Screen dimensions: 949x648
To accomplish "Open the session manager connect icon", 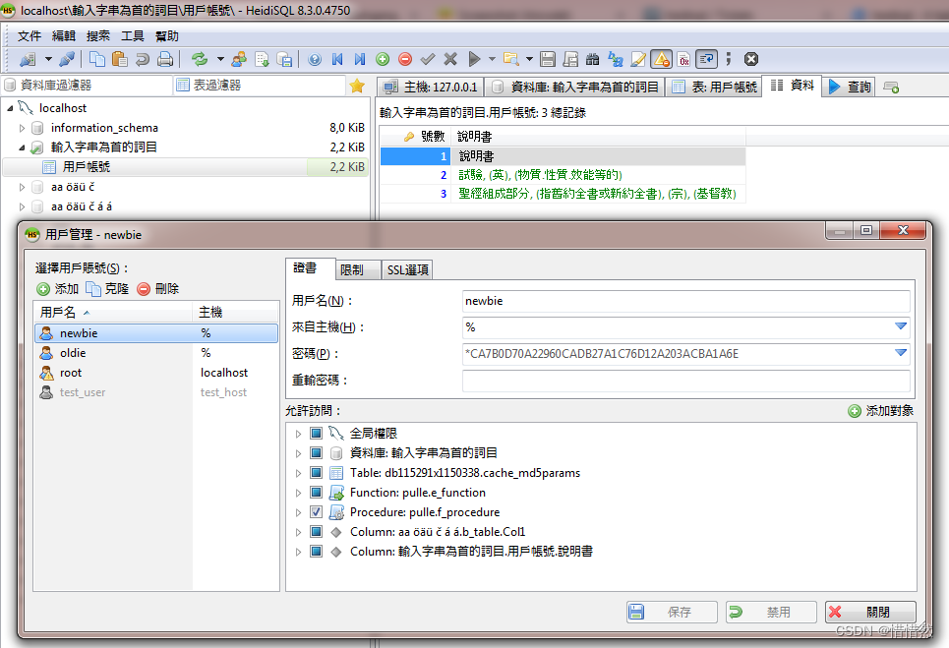I will point(28,59).
